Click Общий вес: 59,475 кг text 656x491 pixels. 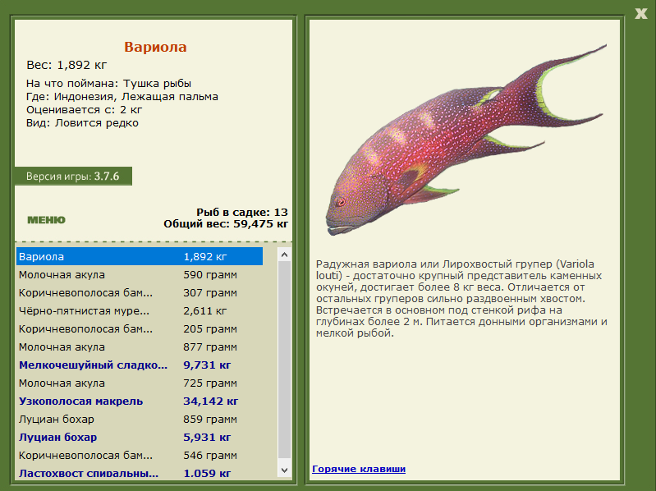[x=226, y=224]
